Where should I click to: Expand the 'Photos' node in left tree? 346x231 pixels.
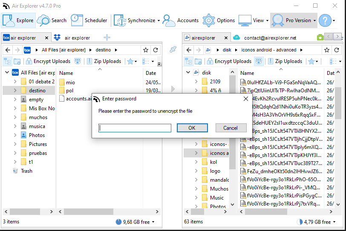15,135
